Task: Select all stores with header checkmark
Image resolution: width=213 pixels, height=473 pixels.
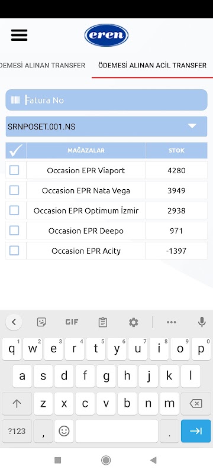Action: (x=16, y=151)
